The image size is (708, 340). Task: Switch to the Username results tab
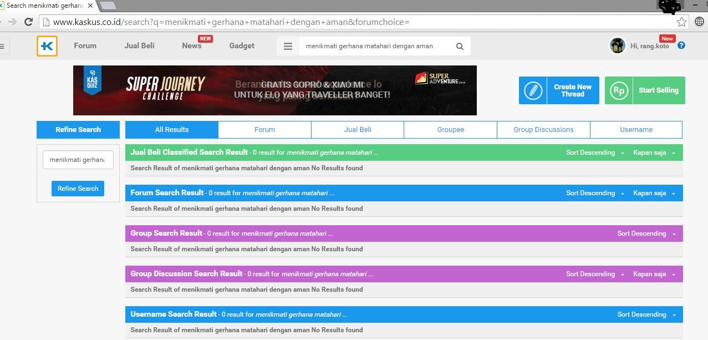point(636,130)
